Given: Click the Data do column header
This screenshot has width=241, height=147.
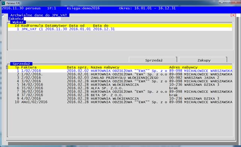Looking at the screenshot, I should (101, 25).
